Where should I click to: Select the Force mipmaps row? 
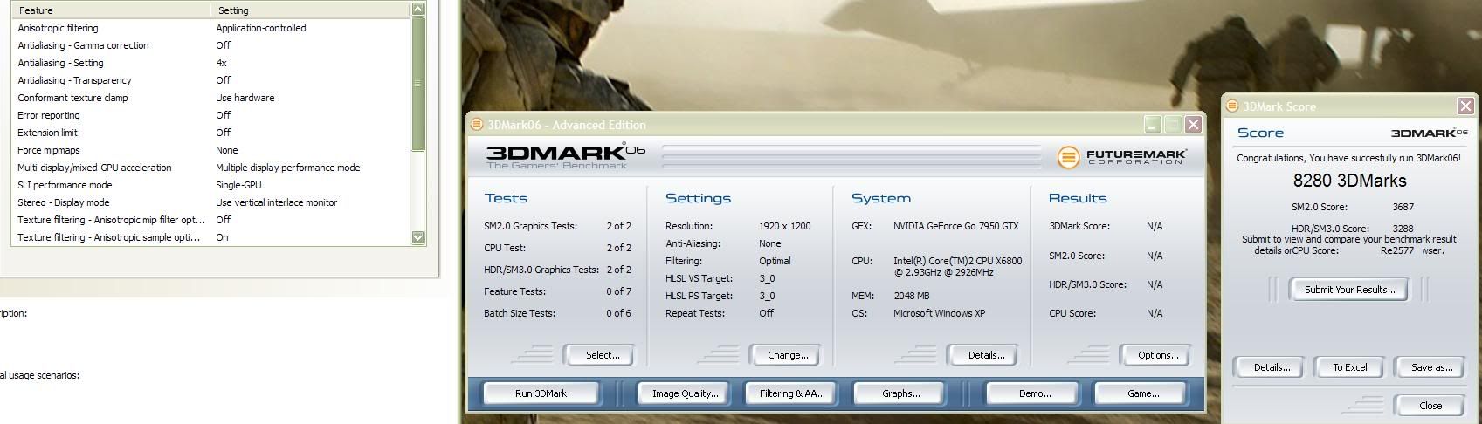tap(210, 150)
